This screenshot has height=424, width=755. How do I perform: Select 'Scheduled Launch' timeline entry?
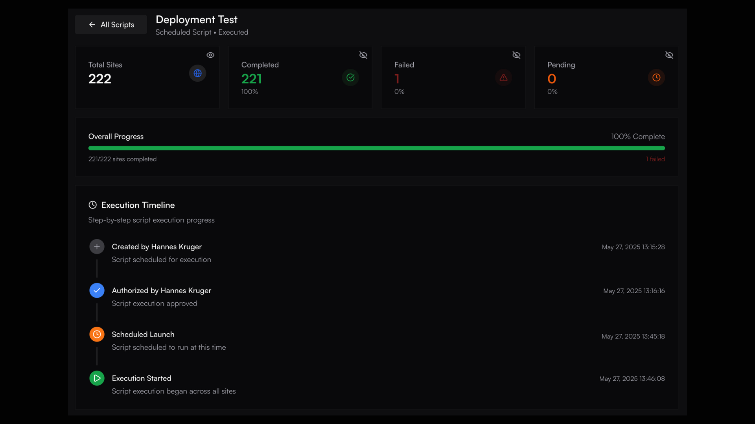point(143,334)
